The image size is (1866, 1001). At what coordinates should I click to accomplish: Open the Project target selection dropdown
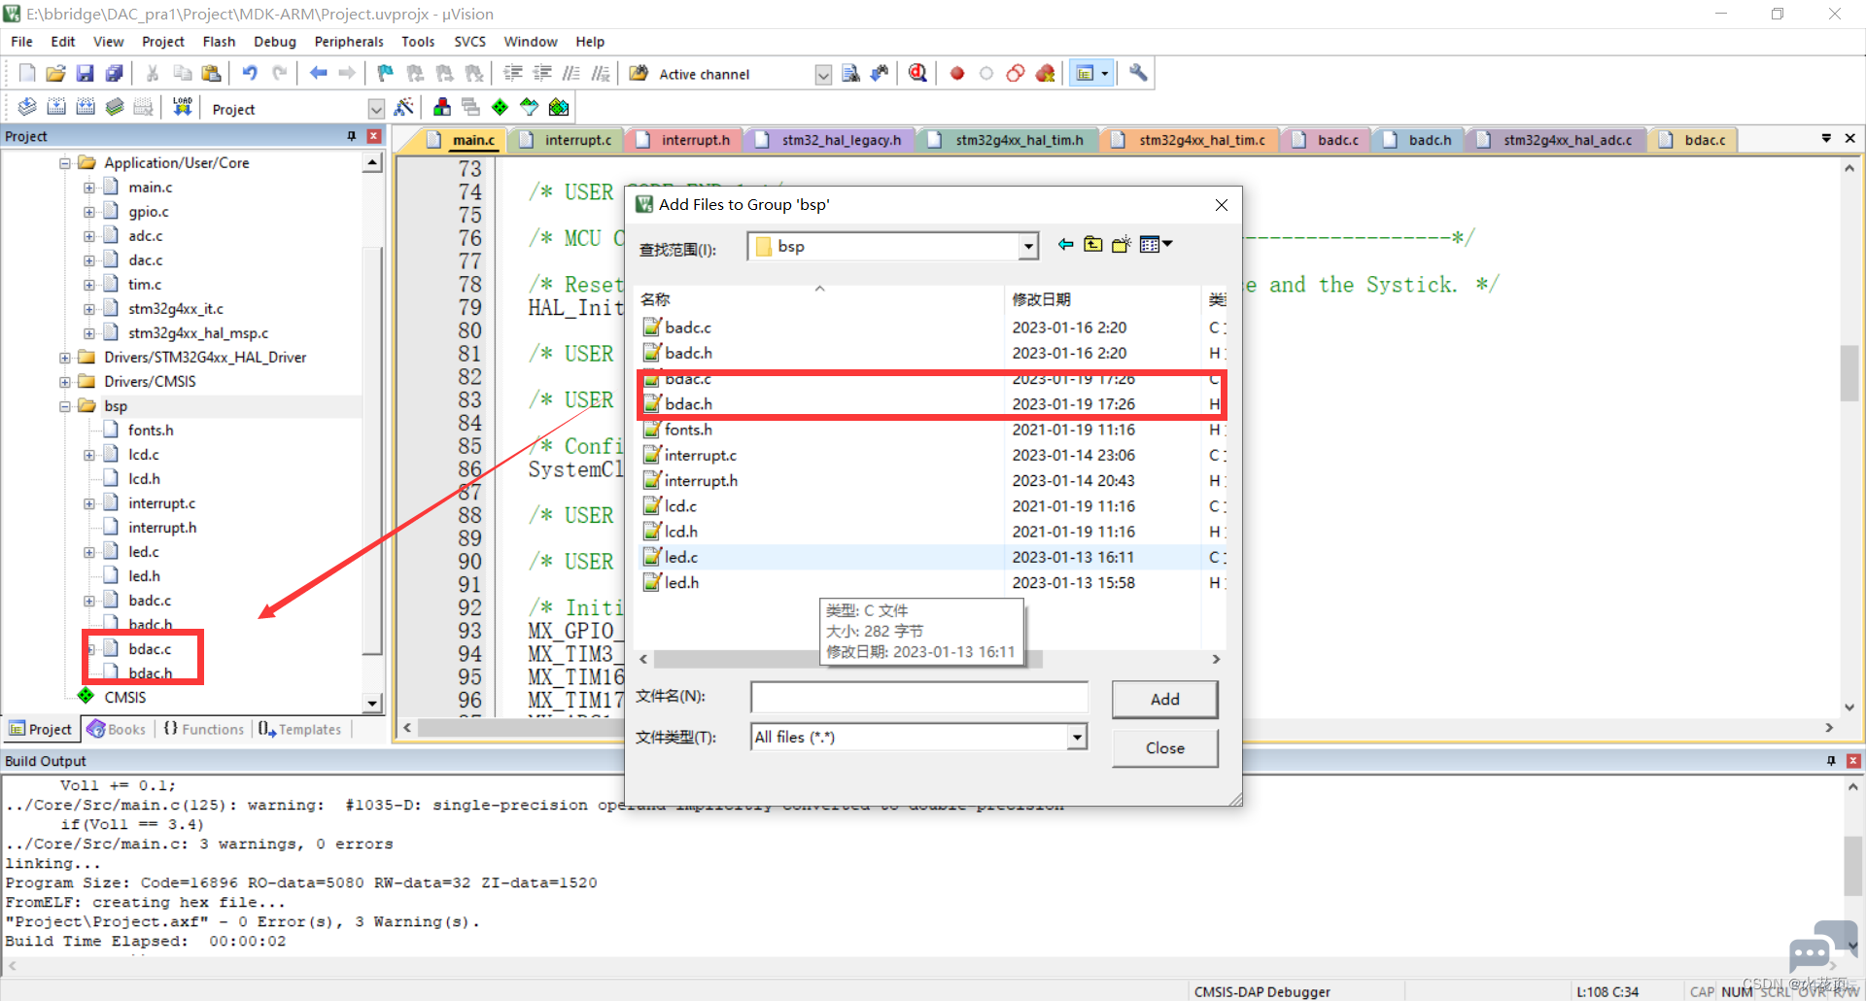point(376,109)
